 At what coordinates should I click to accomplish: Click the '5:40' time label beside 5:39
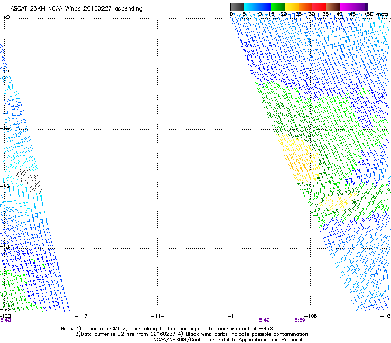coord(264,320)
